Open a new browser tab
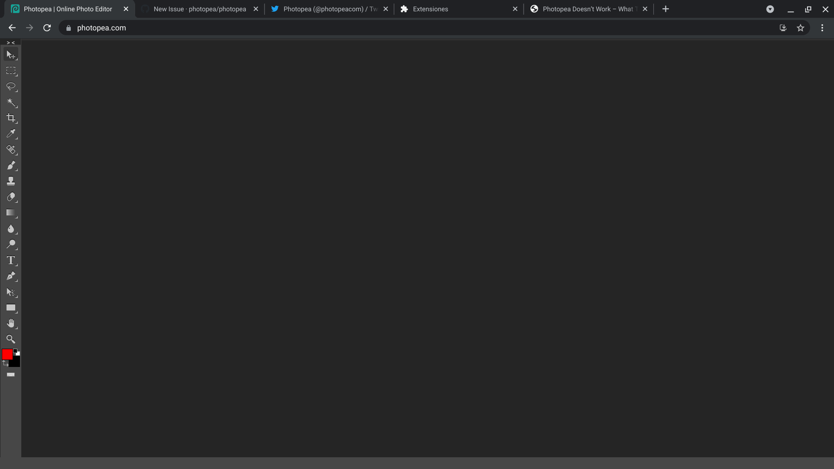834x469 pixels. [665, 9]
